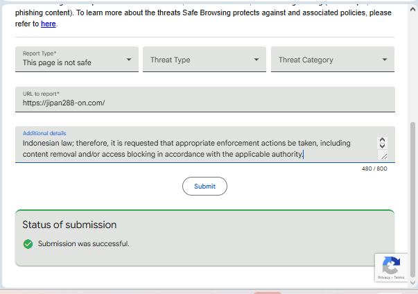Screen dimensions: 418x294
Task: Click the 'Submission was successful.' message
Action: [84, 244]
